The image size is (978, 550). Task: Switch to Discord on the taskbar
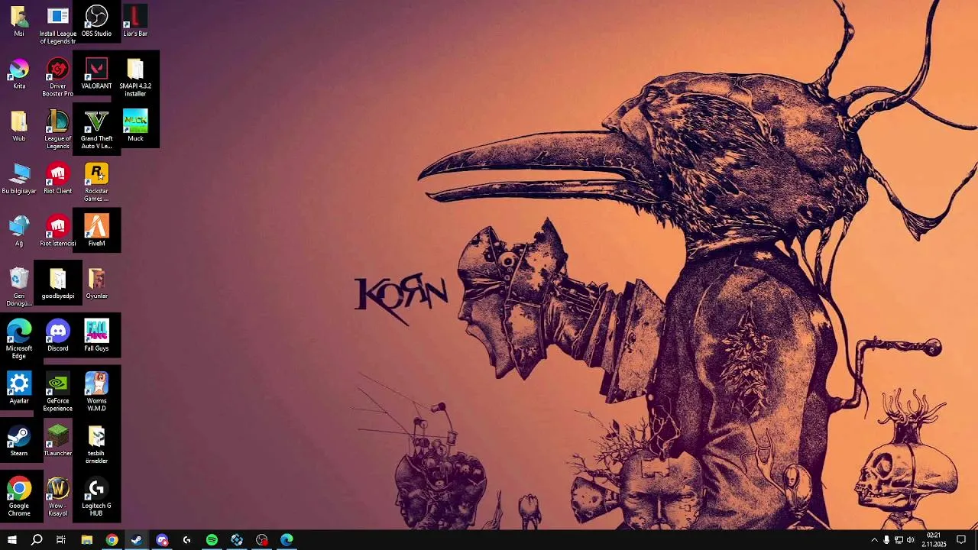[162, 540]
